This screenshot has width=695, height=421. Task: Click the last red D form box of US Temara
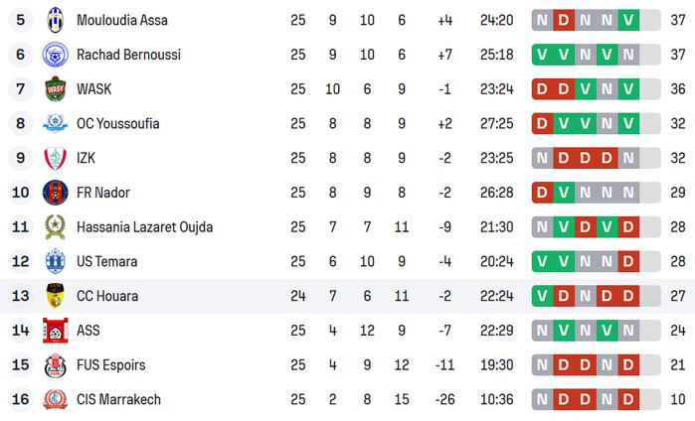point(628,262)
